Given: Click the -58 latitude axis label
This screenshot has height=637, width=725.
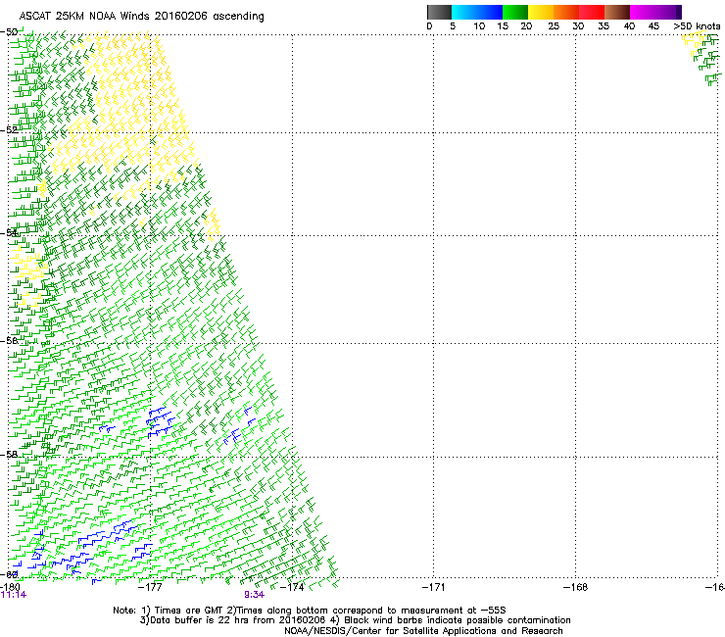Looking at the screenshot, I should coord(9,455).
